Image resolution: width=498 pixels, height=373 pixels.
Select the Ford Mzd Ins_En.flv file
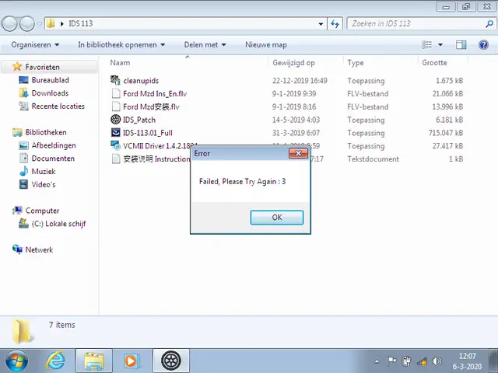coord(154,94)
